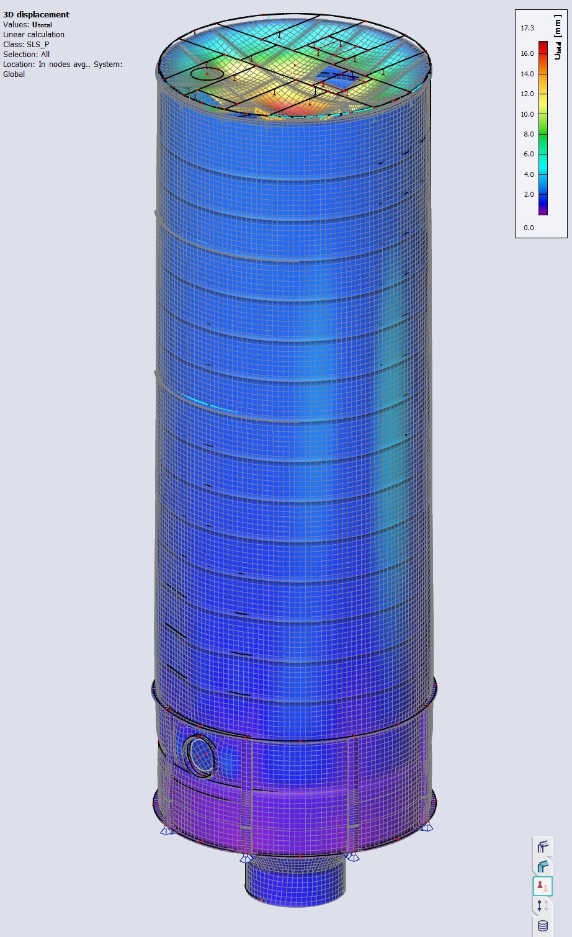Click the Utotal [mm] legend title
This screenshot has width=572, height=937.
558,38
